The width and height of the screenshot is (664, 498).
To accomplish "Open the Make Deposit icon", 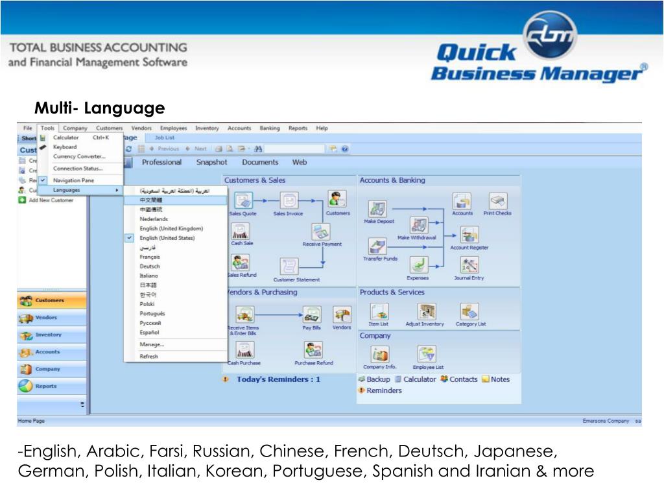I will pos(377,209).
